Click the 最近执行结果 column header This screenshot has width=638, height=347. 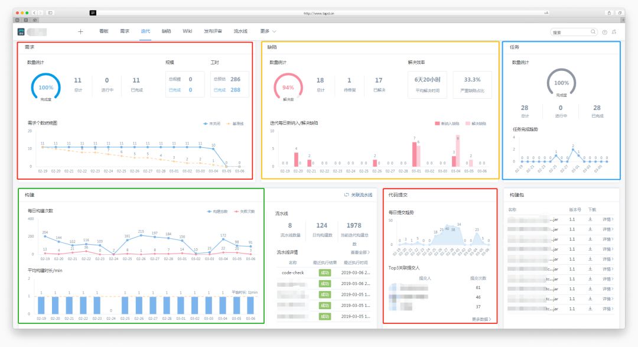324,262
